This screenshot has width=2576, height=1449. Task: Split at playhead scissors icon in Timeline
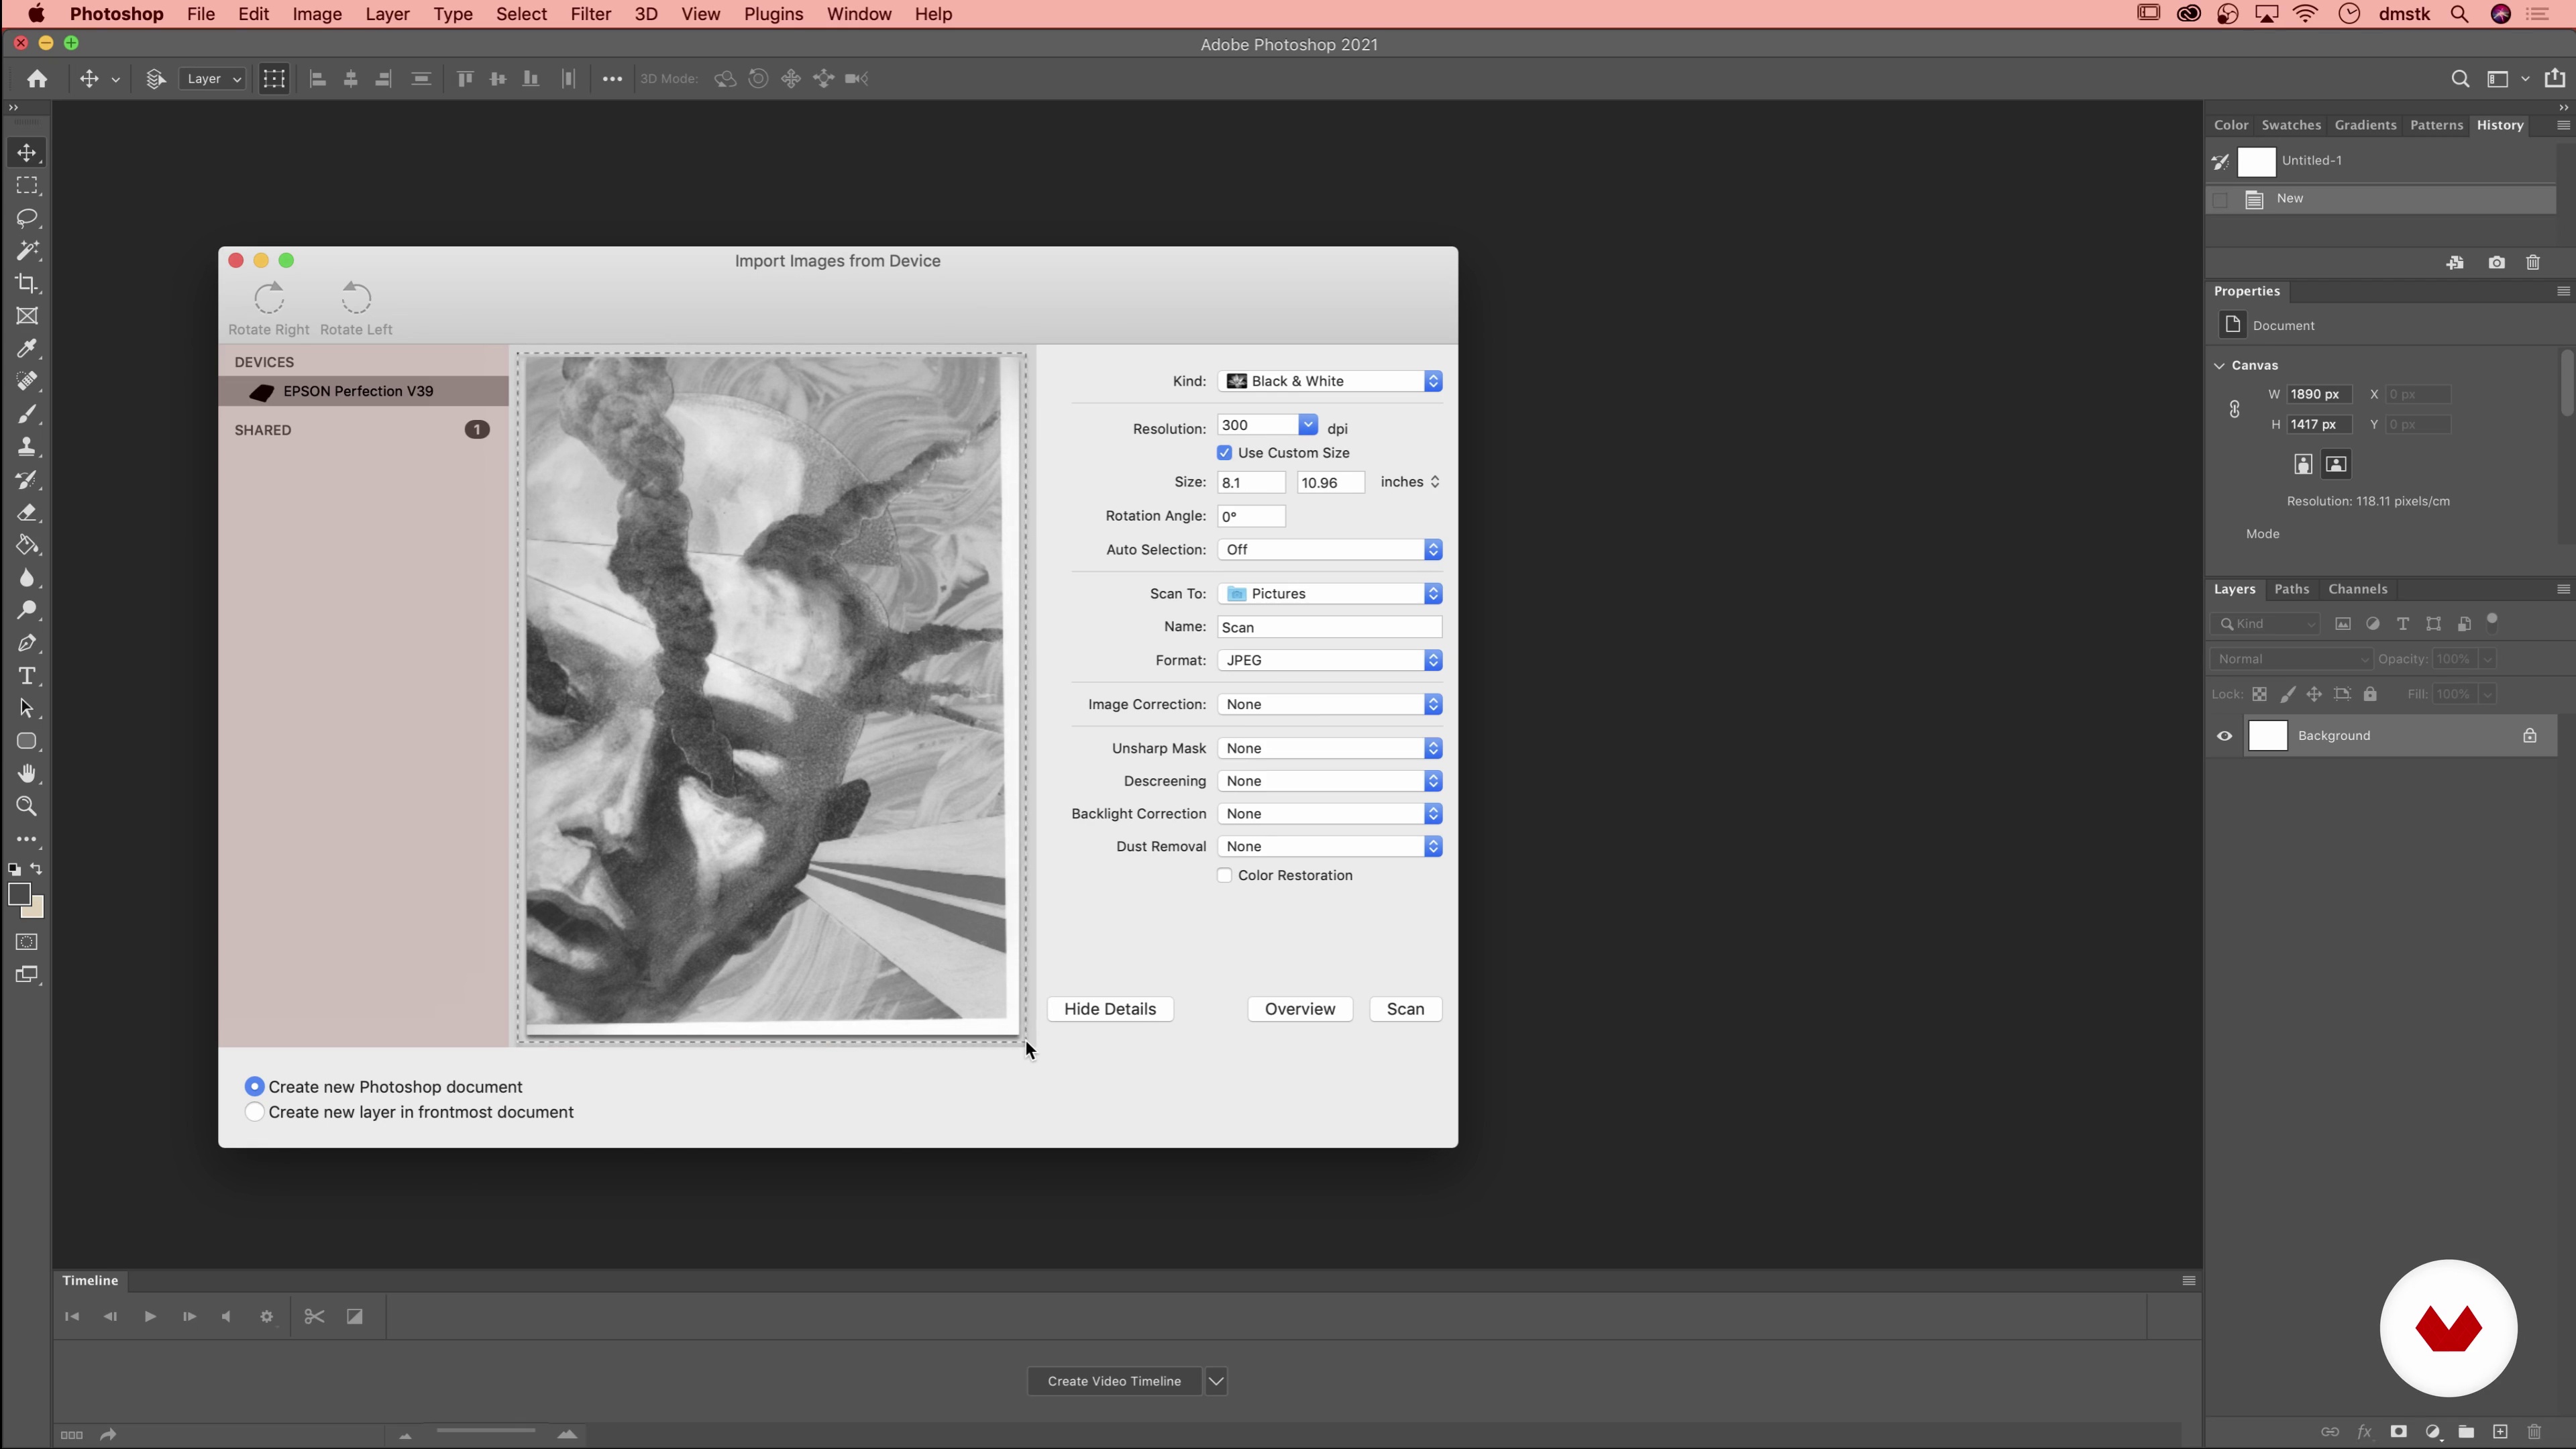[314, 1317]
